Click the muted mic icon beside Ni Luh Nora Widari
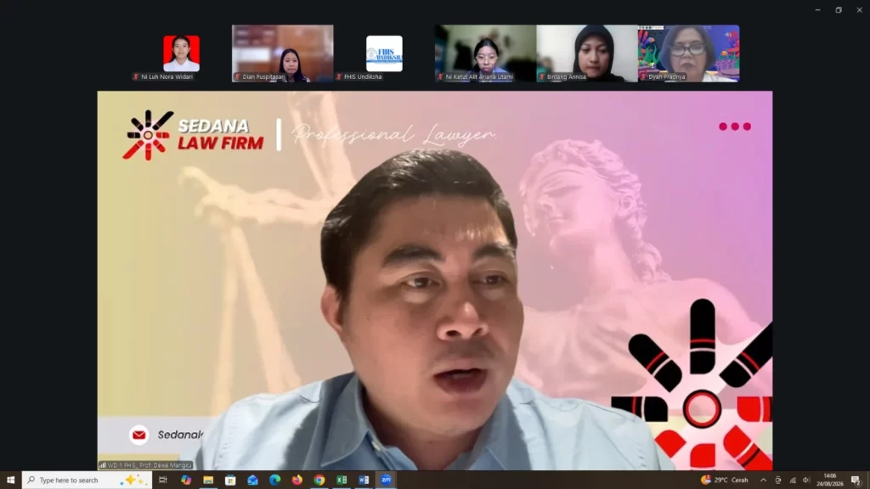This screenshot has height=489, width=870. [x=136, y=77]
